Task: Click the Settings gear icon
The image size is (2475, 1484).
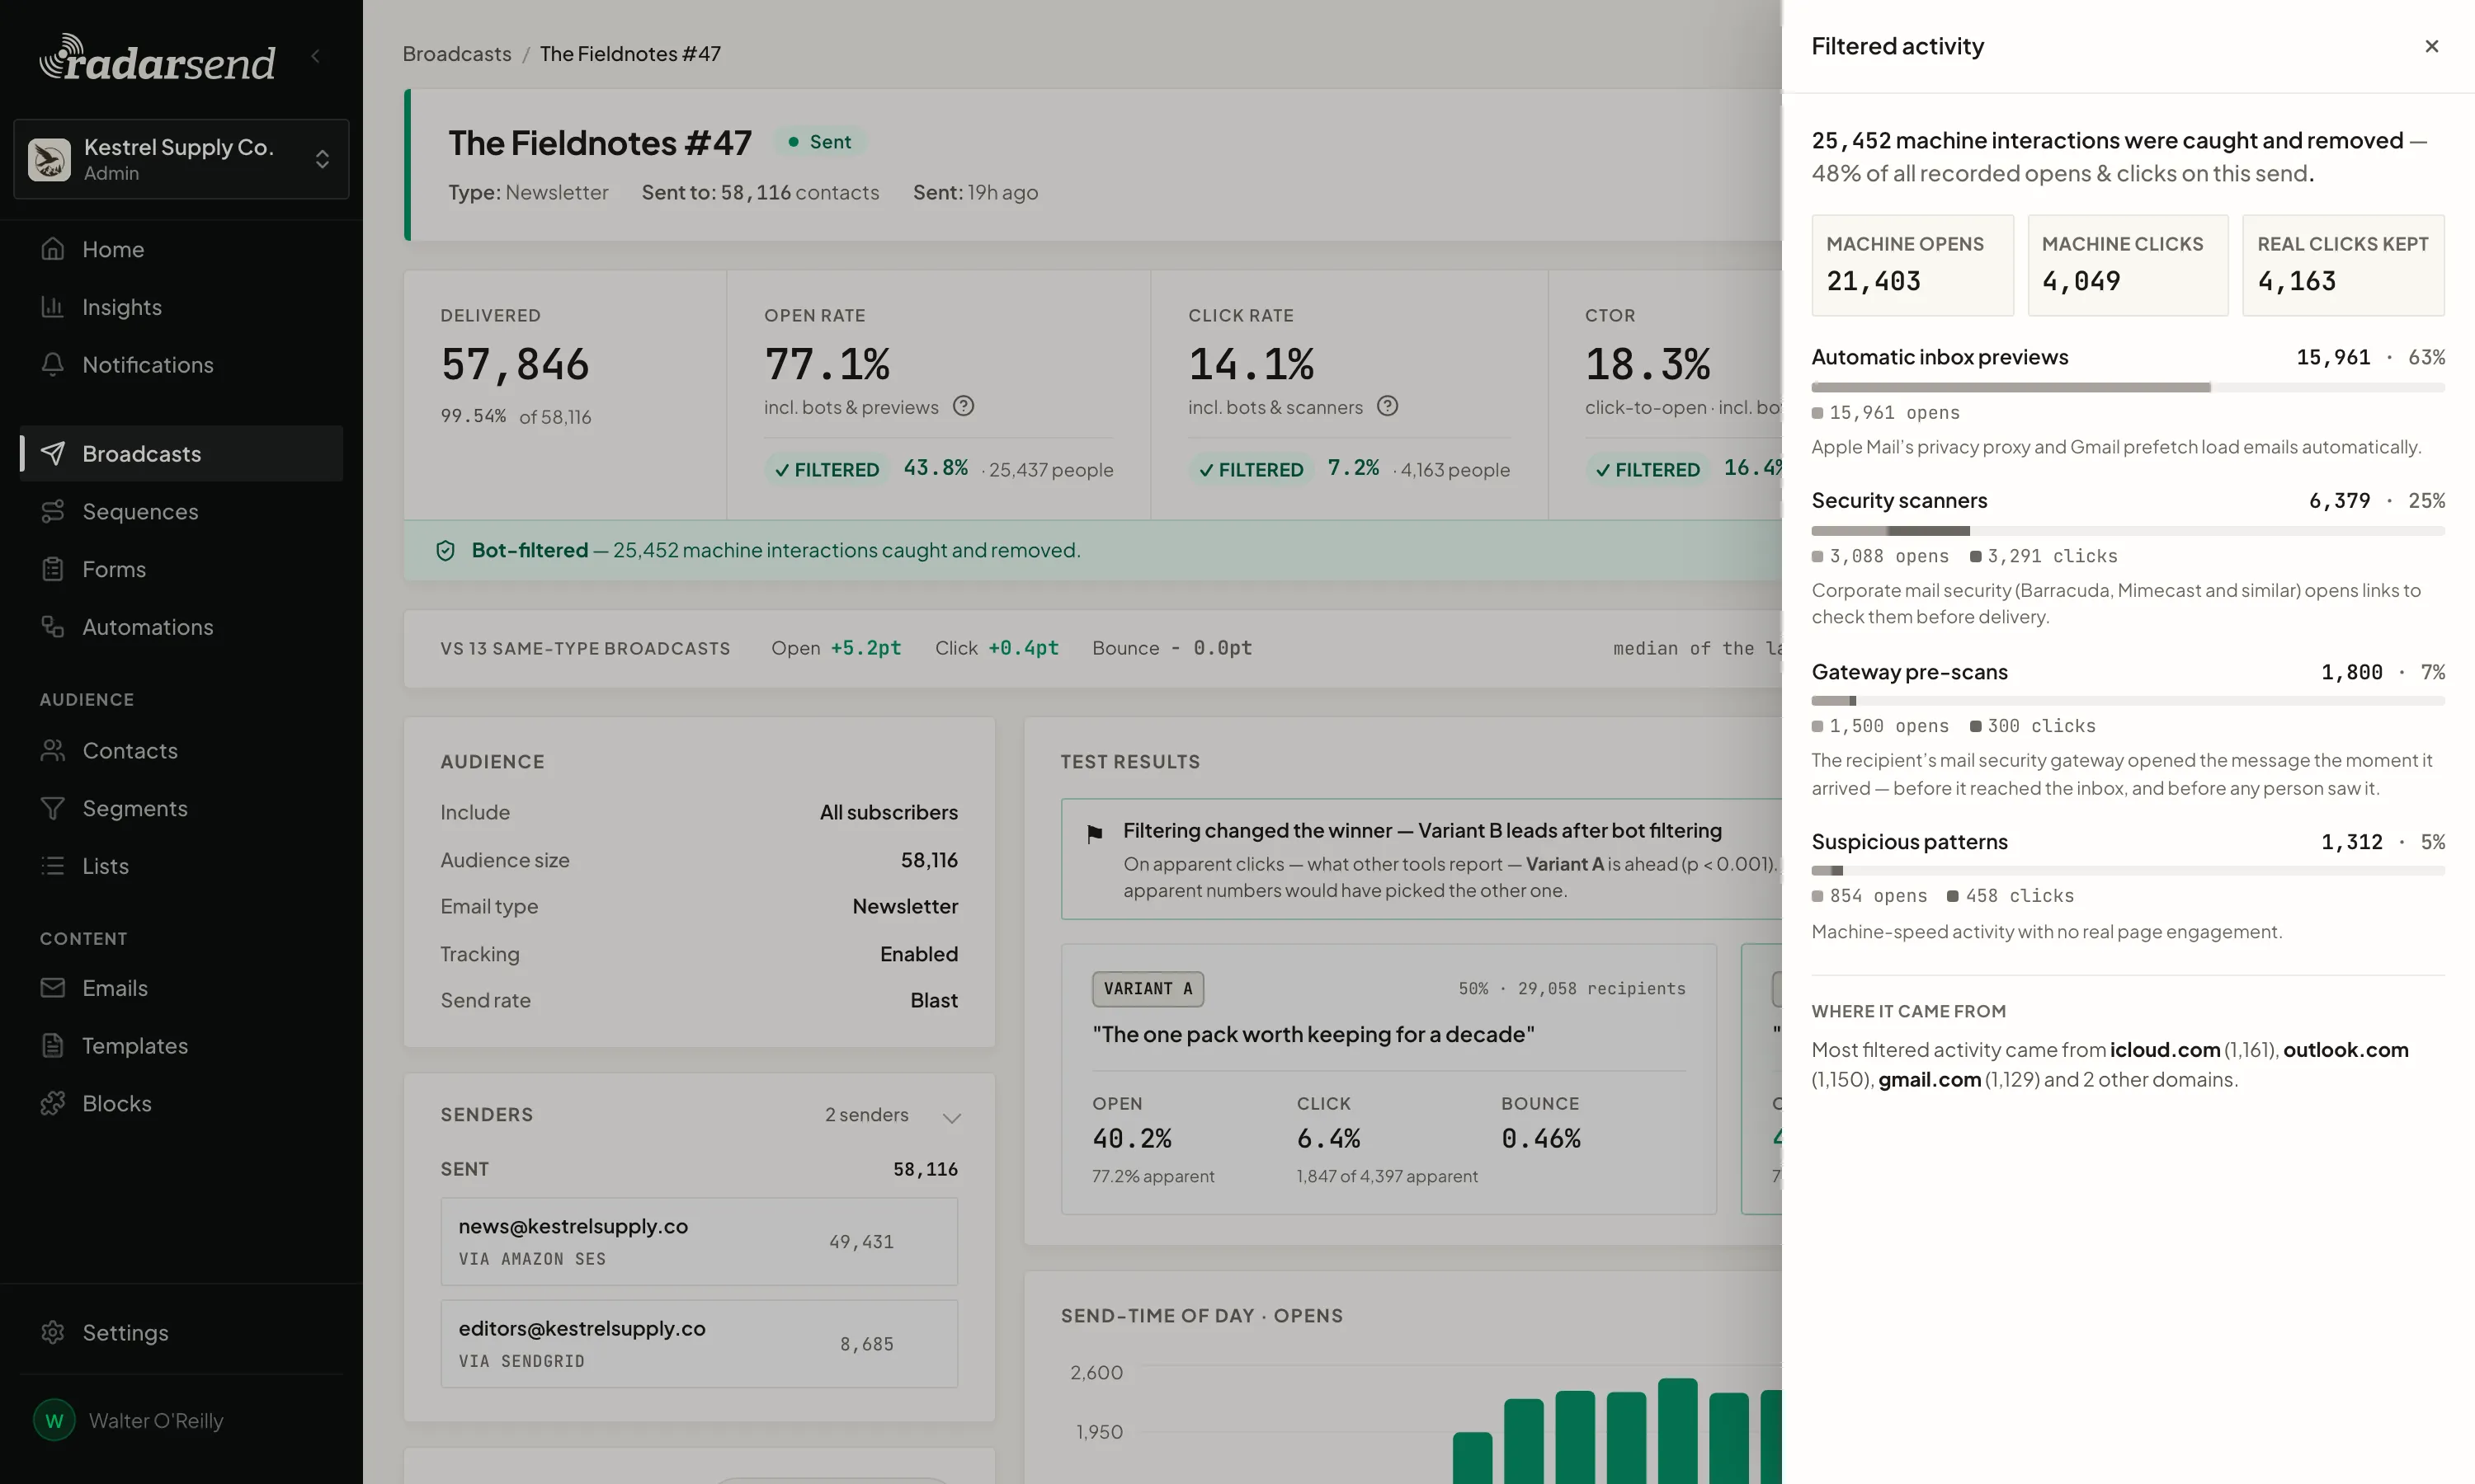Action: pos(53,1333)
